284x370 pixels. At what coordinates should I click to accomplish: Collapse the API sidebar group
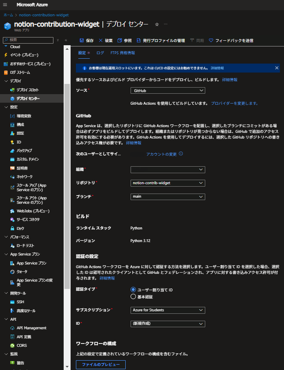click(6, 319)
